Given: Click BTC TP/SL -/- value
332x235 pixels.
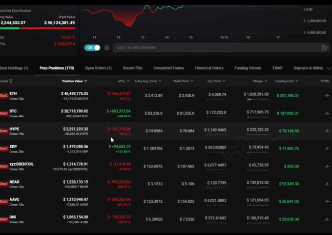Looking at the screenshot, I should (x=327, y=113).
